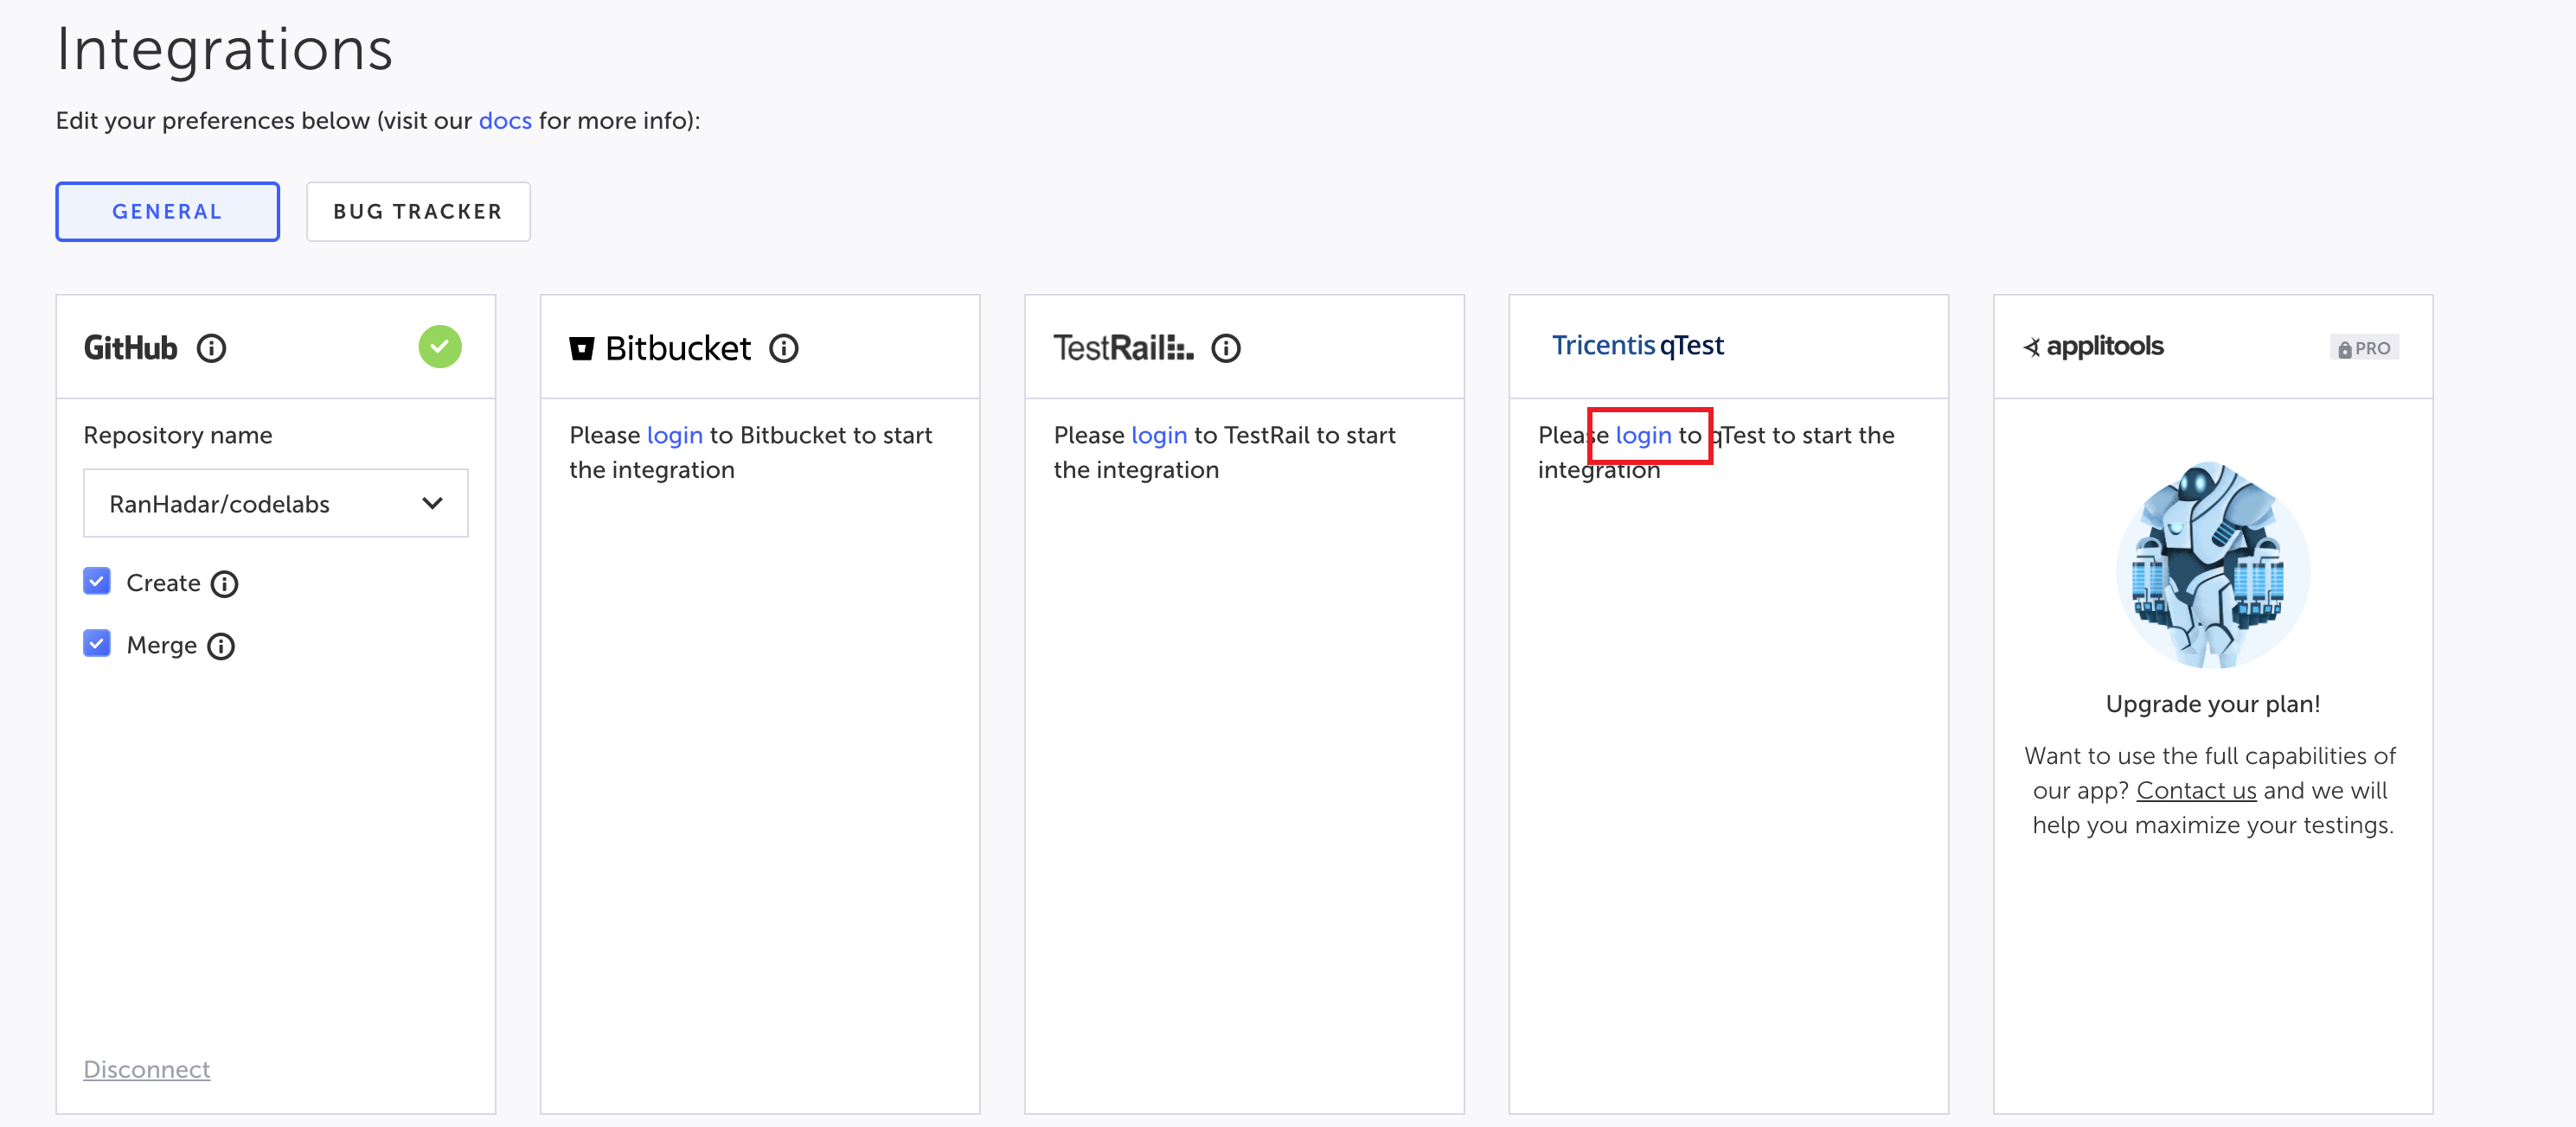
Task: Open the docs link
Action: point(505,121)
